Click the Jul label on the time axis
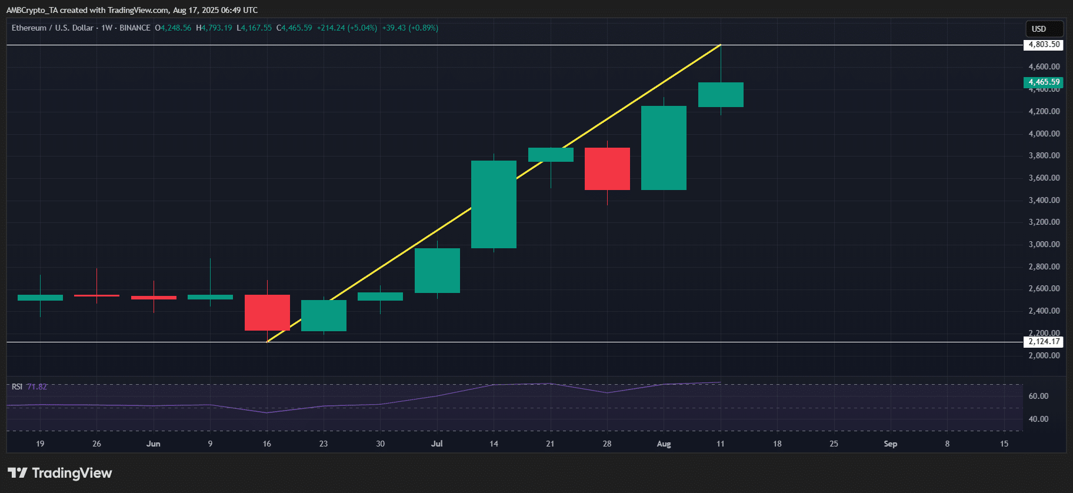The image size is (1073, 493). pyautogui.click(x=436, y=444)
